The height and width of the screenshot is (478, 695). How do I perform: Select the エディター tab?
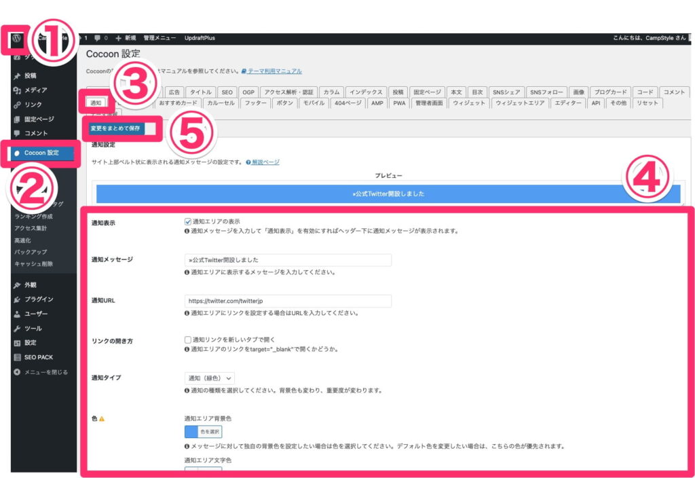tap(568, 103)
